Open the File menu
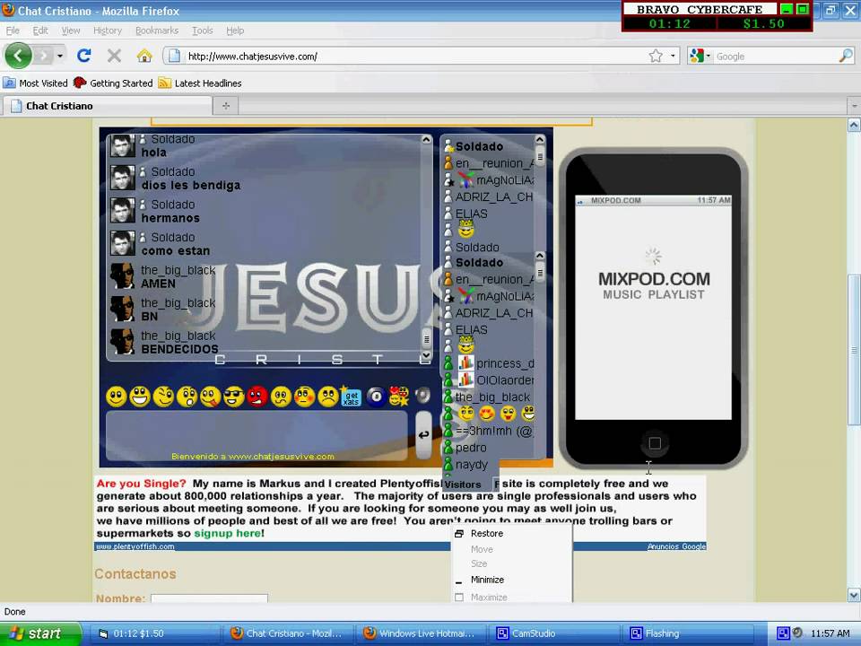Screen dimensions: 861x646 (13, 31)
